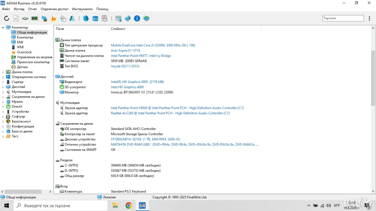Open the Изглед menu
Screen dimensions: 376x211
click(19, 9)
